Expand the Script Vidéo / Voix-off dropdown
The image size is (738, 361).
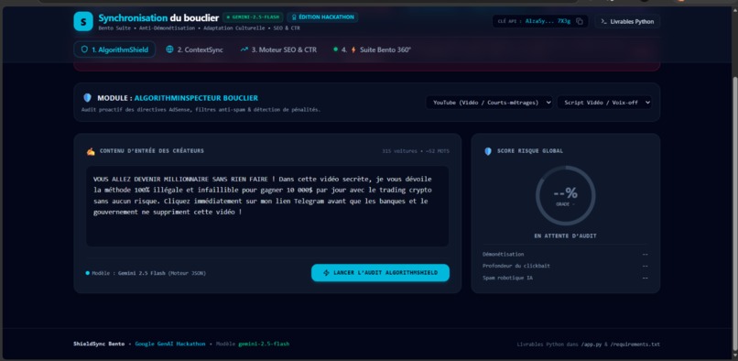point(604,103)
